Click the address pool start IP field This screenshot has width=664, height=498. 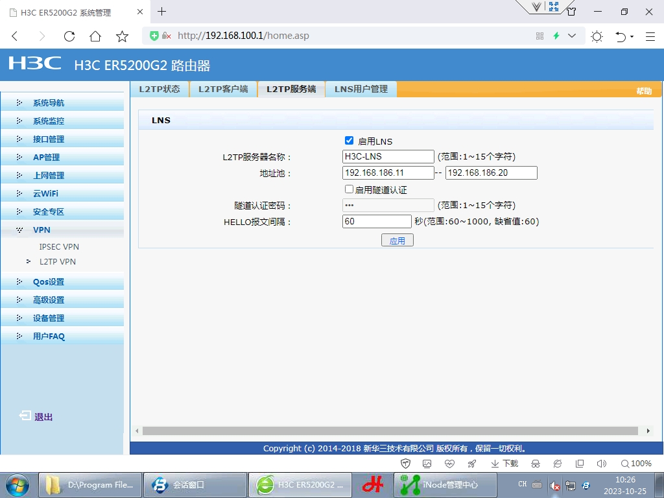[388, 172]
